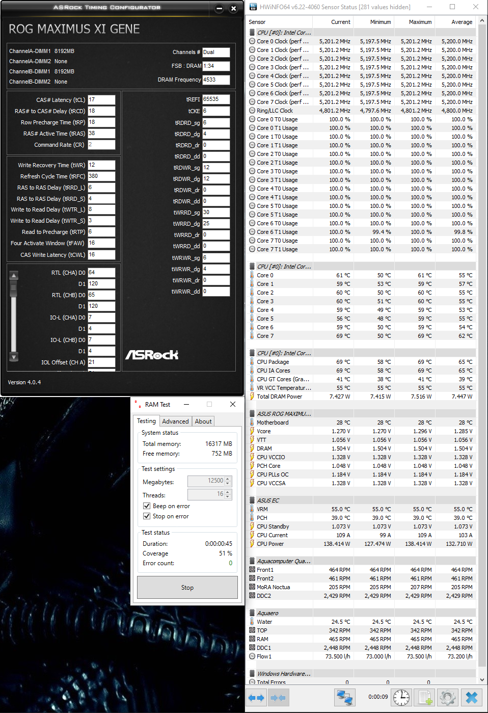Click the Vcore lightning bolt sensor icon
The image size is (488, 713).
(252, 431)
